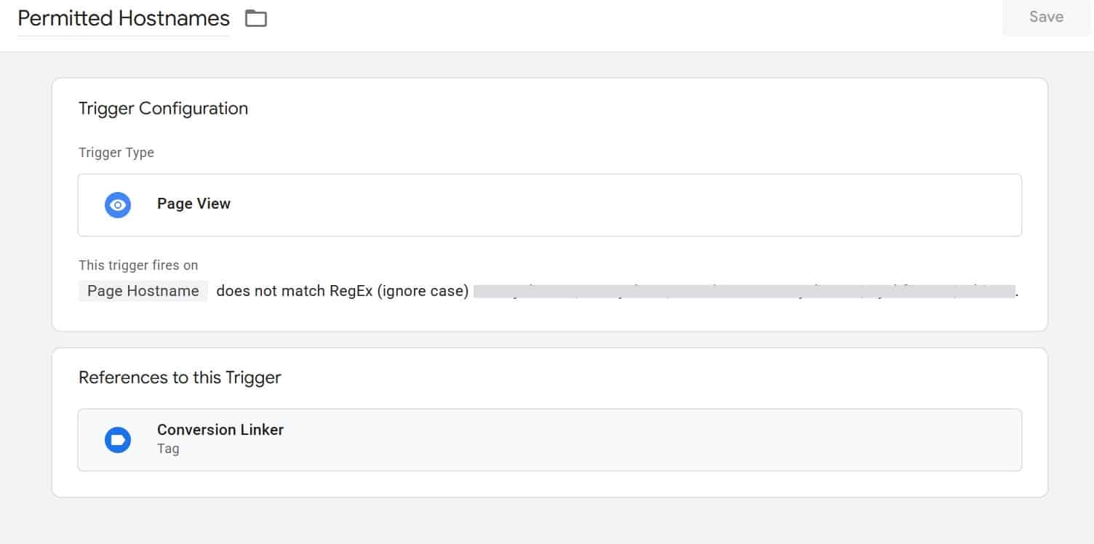The image size is (1094, 544).
Task: Click the blurred RegEx pattern value
Action: [743, 292]
